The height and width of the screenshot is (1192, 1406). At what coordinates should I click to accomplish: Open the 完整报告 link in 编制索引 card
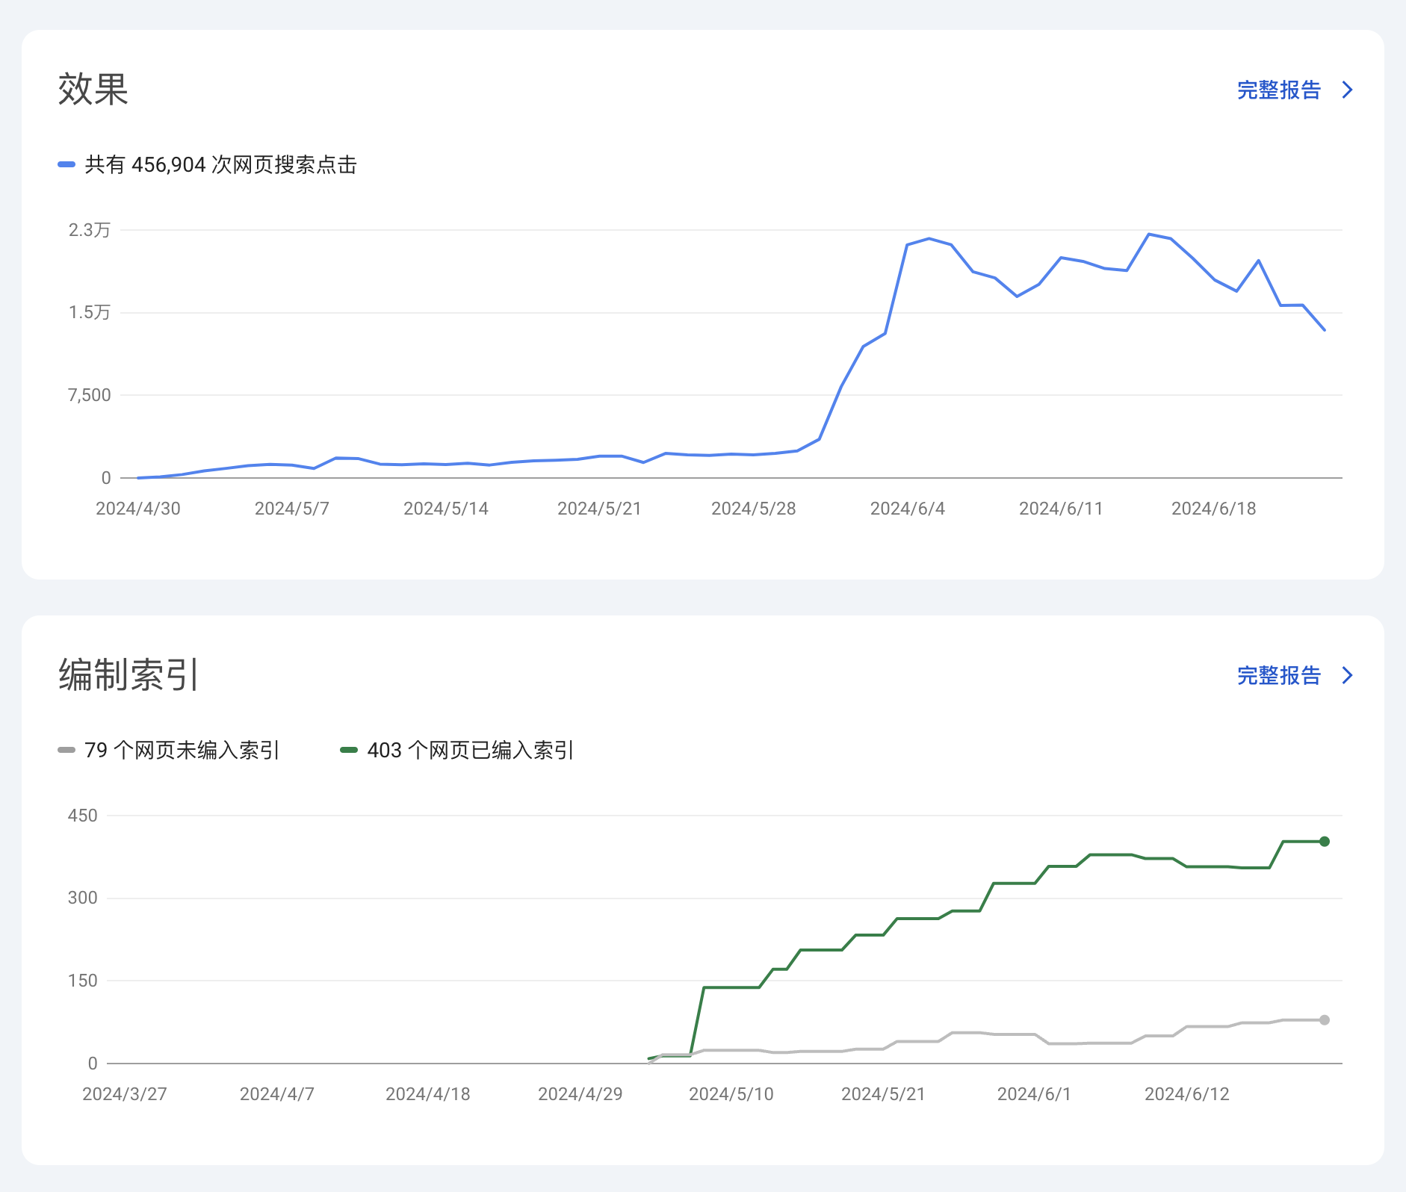[1279, 676]
